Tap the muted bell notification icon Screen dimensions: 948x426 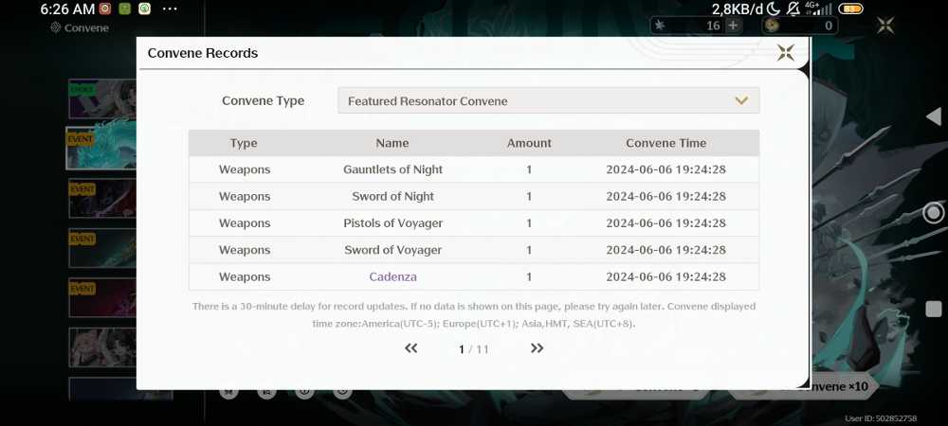click(x=793, y=9)
